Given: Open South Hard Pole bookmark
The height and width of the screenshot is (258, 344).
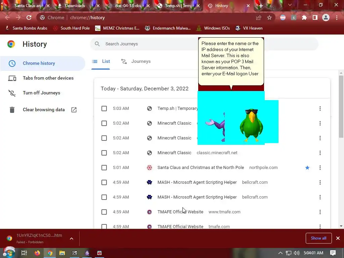Looking at the screenshot, I should click(x=72, y=28).
